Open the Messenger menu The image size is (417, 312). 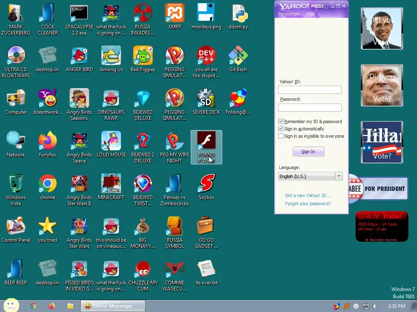coord(289,14)
